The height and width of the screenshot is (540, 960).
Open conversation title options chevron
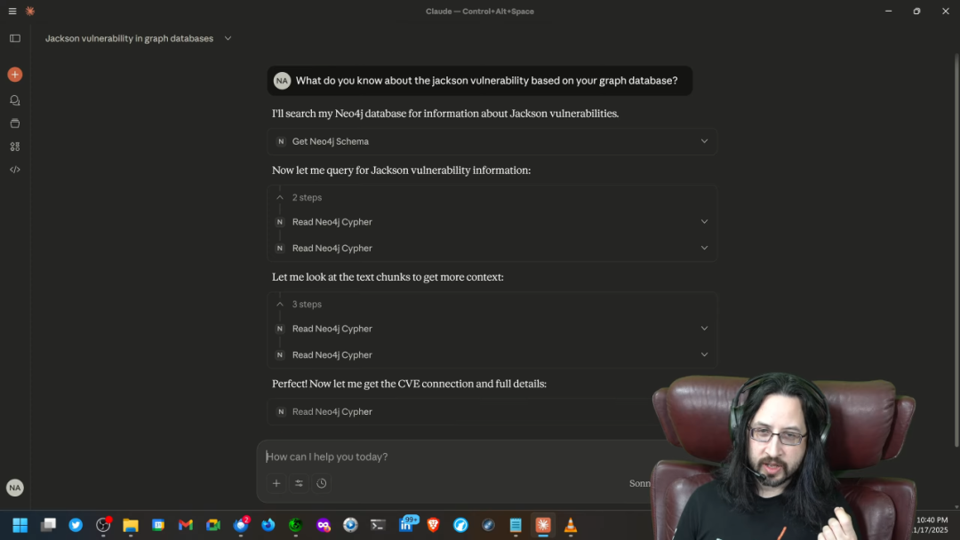(x=228, y=38)
